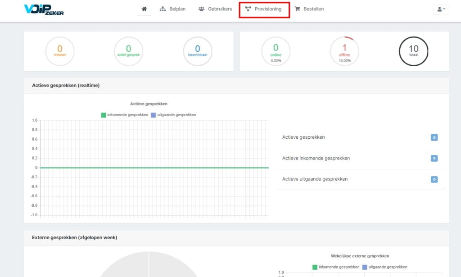This screenshot has width=461, height=277.
Task: Click the 'Actieve gesprekken (realtime)' panel header
Action: click(x=236, y=86)
